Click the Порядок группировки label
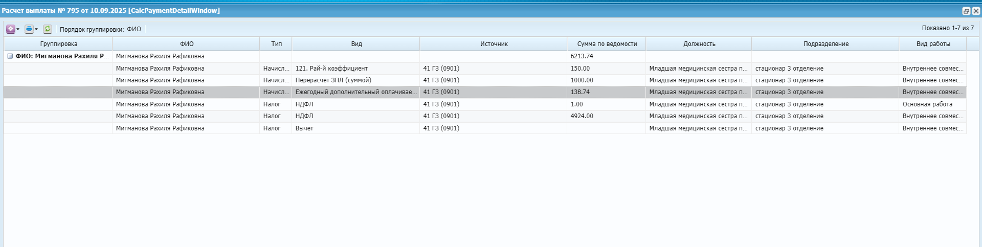 pos(92,29)
